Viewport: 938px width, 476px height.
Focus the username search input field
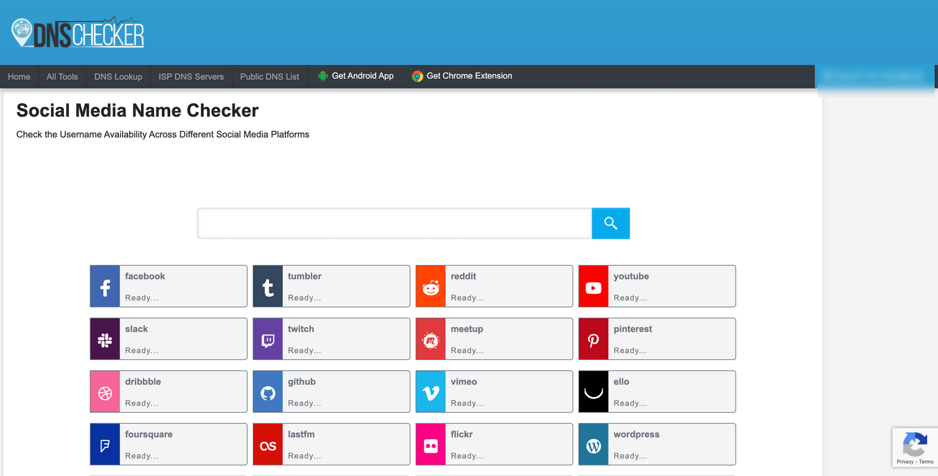pos(395,223)
